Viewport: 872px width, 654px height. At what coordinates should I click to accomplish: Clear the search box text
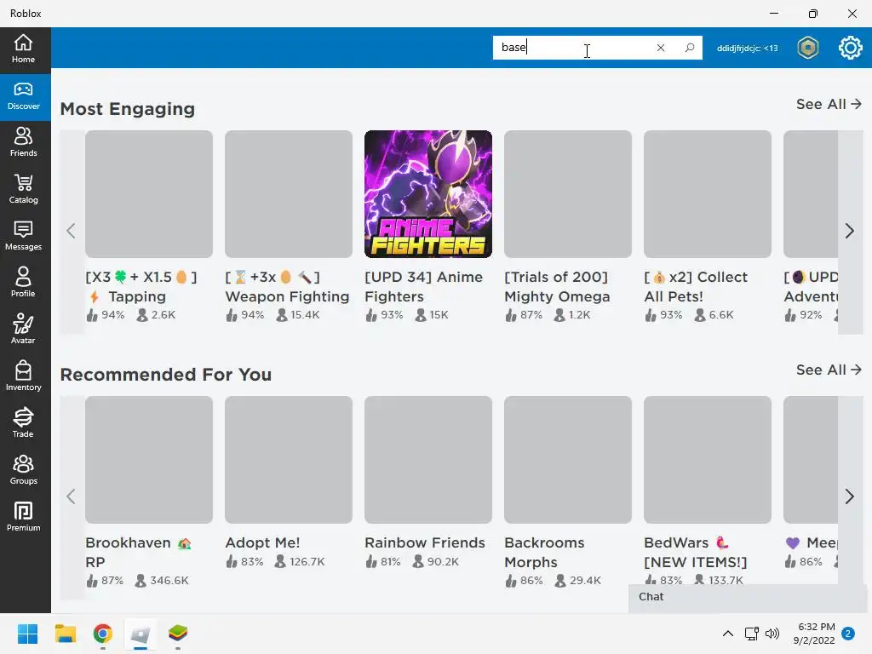pos(661,48)
